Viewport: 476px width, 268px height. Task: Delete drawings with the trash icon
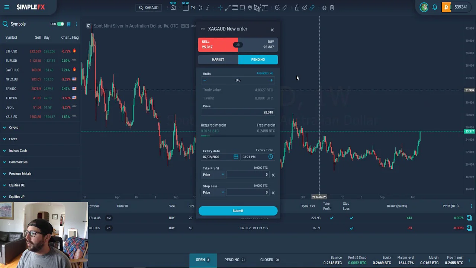[x=332, y=8]
